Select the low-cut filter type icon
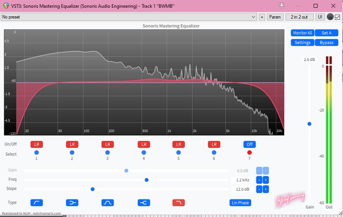The height and width of the screenshot is (217, 343). point(36,202)
